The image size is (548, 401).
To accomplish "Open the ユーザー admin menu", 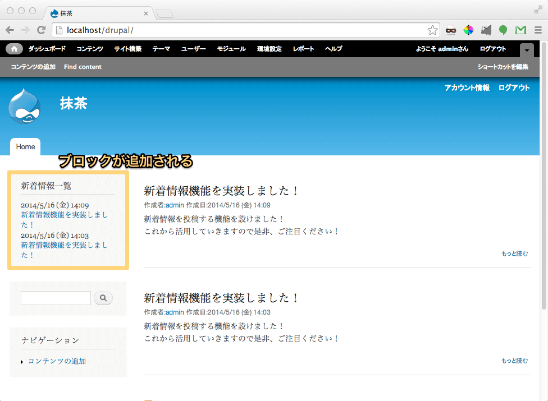I will [193, 49].
